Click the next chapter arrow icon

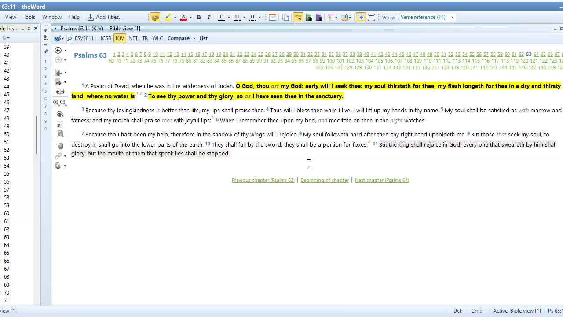[58, 82]
